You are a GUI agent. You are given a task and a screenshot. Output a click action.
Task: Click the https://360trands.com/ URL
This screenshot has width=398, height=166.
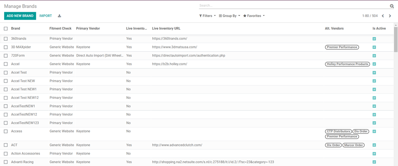(x=169, y=39)
